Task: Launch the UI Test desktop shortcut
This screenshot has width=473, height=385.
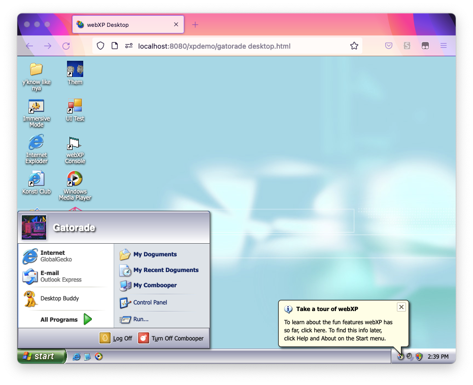Action: pos(75,107)
